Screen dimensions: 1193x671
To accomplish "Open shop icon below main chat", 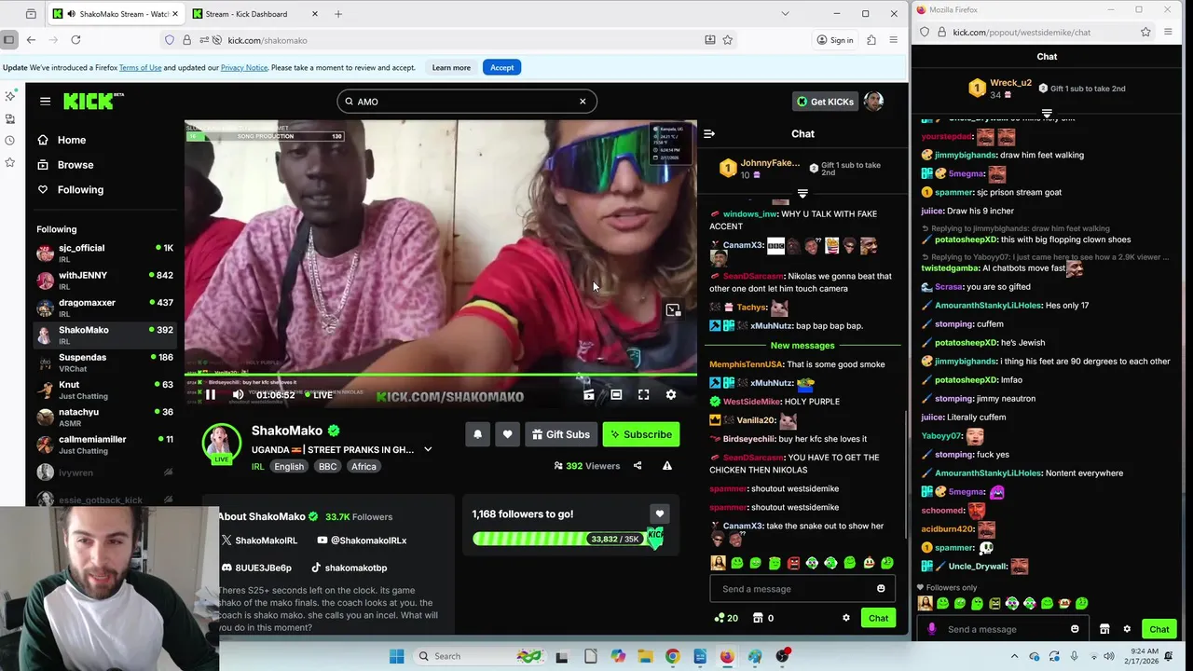I will 759,618.
